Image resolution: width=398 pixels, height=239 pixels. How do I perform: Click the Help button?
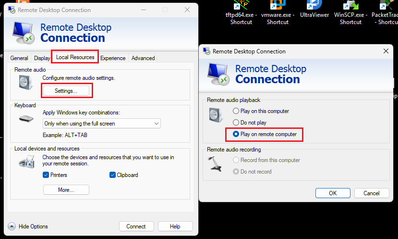(x=175, y=226)
